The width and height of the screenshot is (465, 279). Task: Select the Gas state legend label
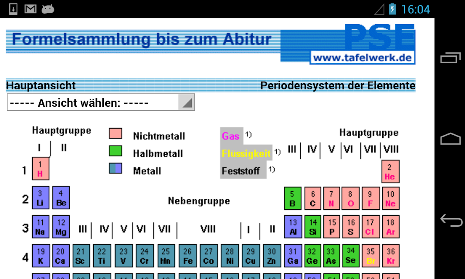pyautogui.click(x=231, y=136)
